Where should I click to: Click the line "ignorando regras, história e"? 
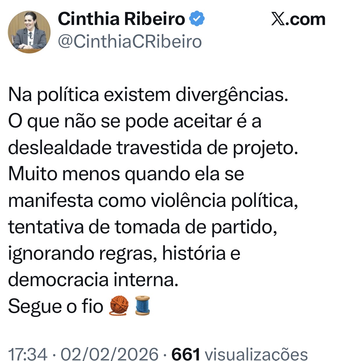pos(124,253)
